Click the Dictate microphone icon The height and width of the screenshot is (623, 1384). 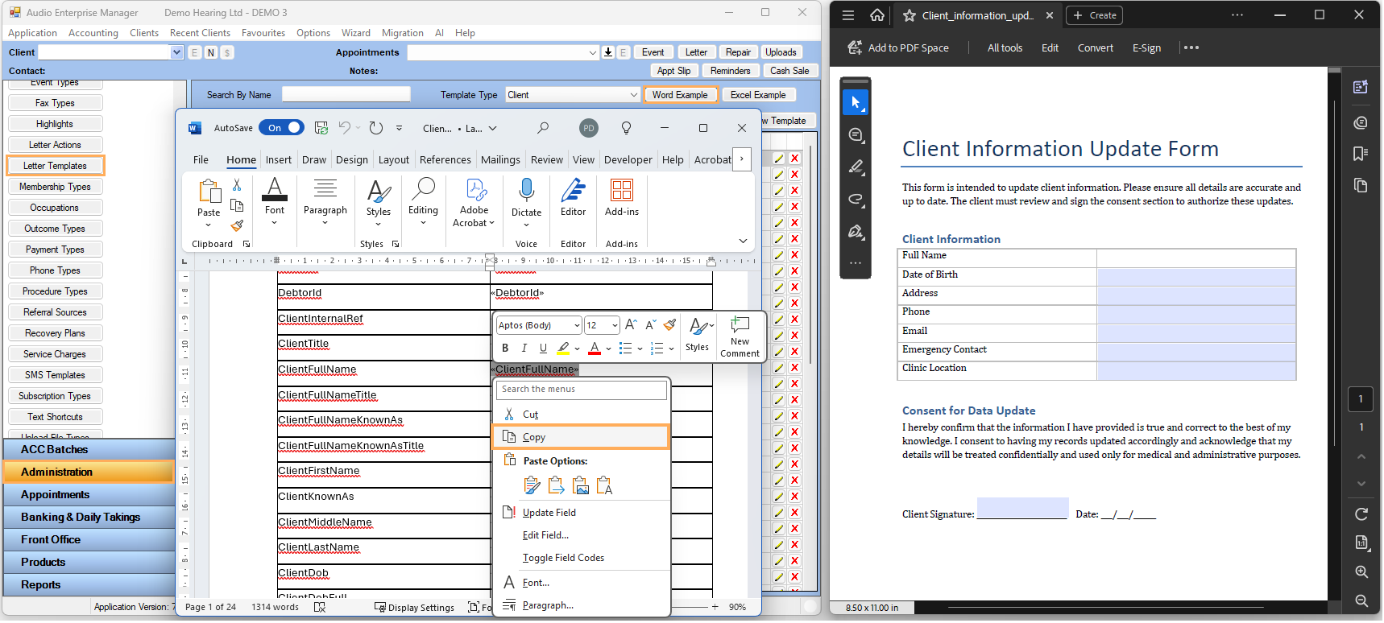(x=526, y=192)
